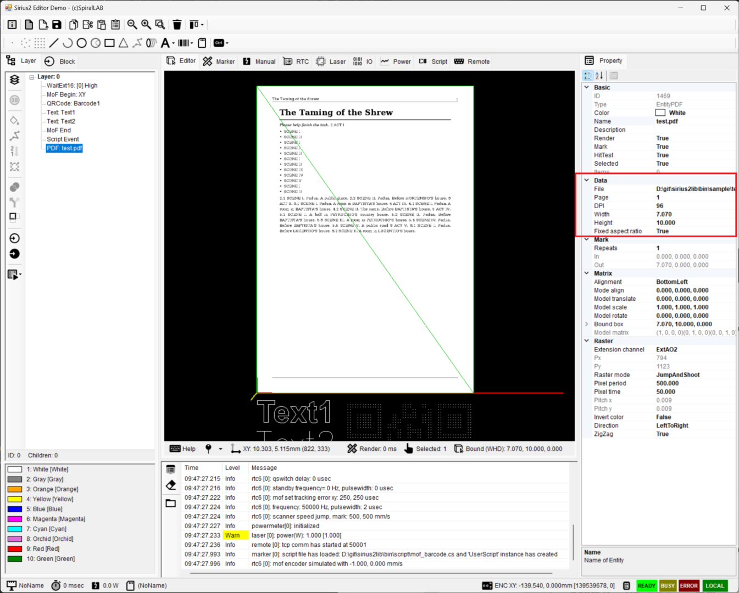Click the sort order icon in sidebar
Image resolution: width=739 pixels, height=593 pixels.
click(15, 151)
